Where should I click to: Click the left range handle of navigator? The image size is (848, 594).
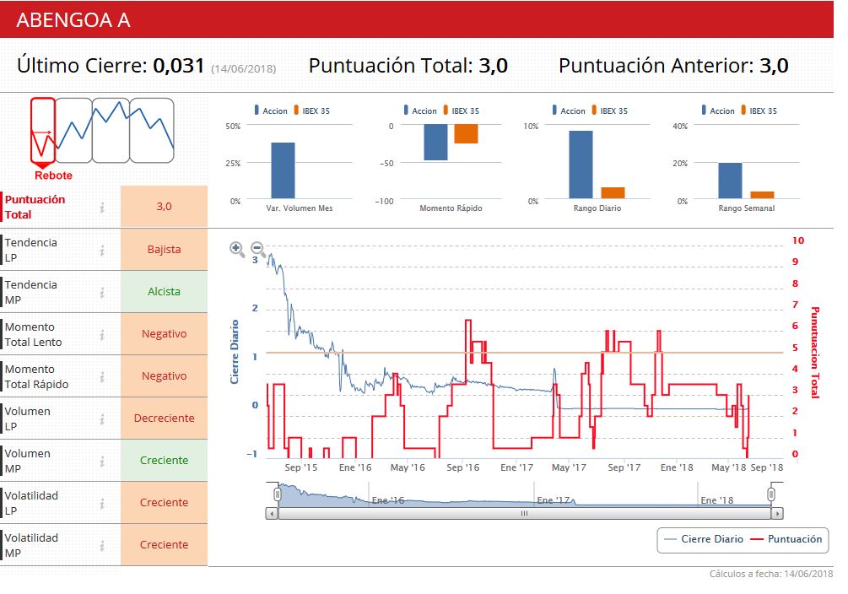(x=278, y=494)
